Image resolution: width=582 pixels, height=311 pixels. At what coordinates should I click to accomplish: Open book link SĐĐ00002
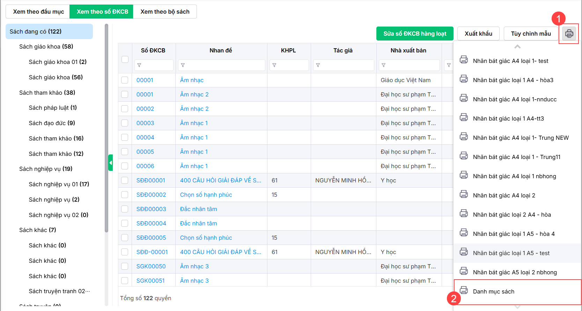pos(151,195)
